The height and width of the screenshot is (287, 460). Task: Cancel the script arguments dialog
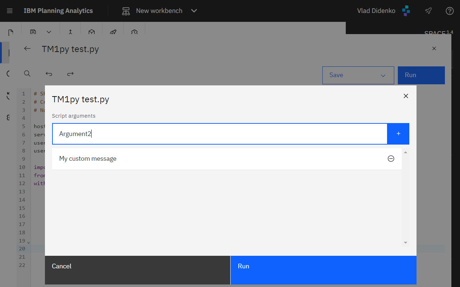(138, 270)
